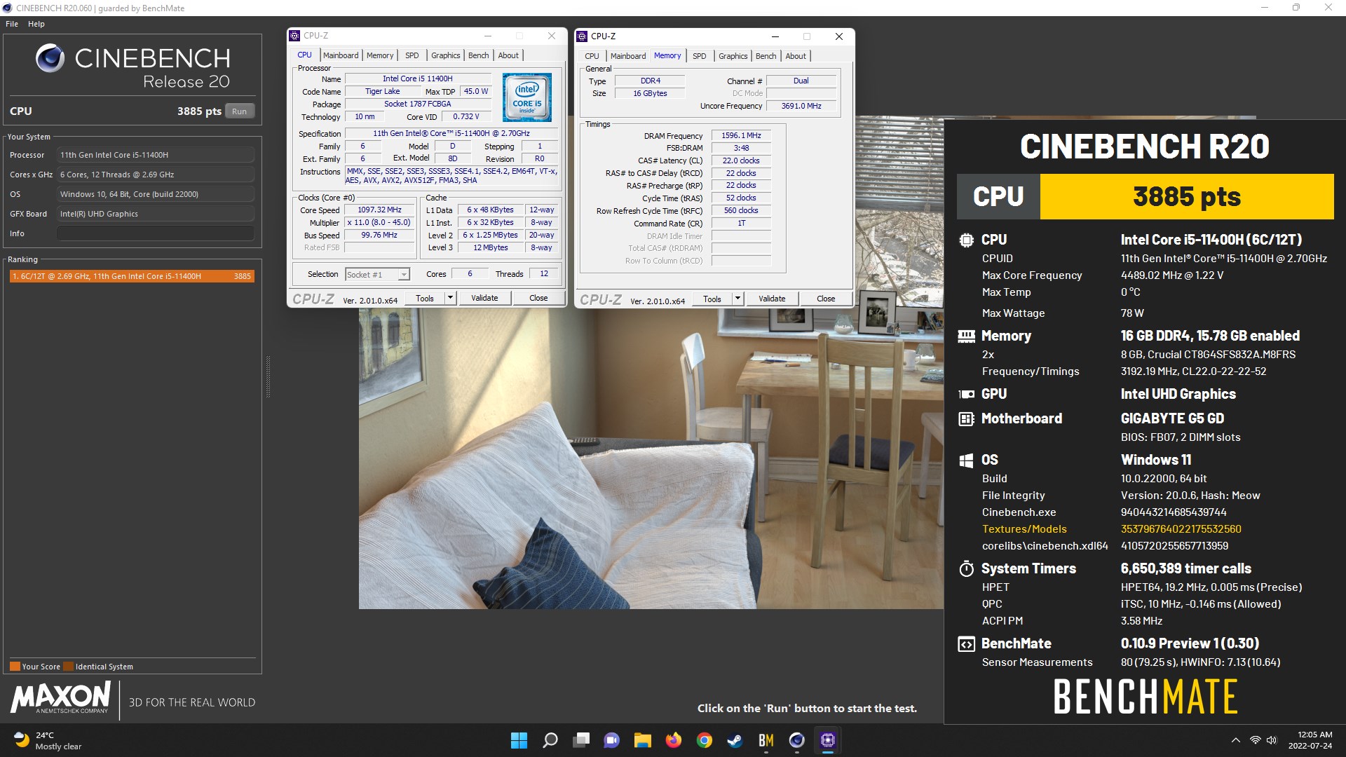1346x757 pixels.
Task: Click DRAM Frequency value 1596.1 MHz
Action: [741, 136]
